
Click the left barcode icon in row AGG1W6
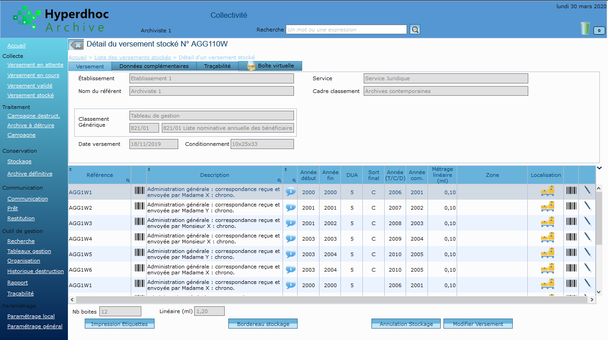pos(139,268)
